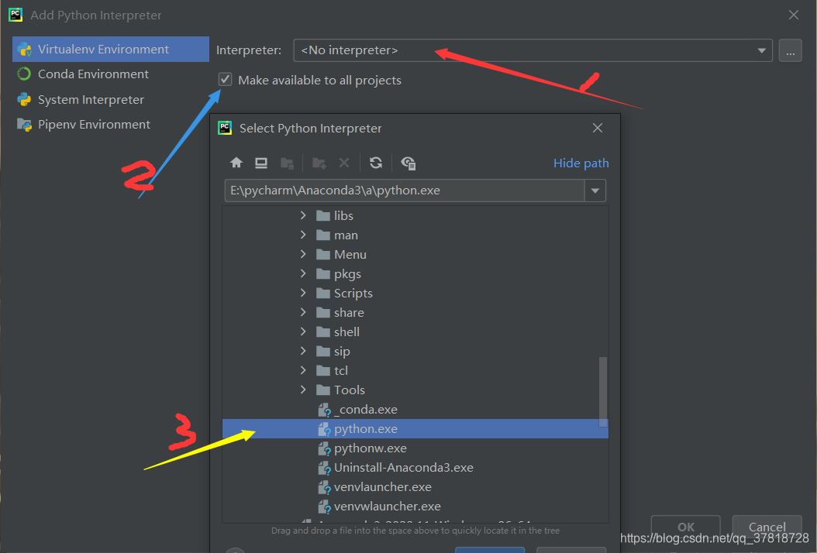The width and height of the screenshot is (817, 553).
Task: Refresh the file tree
Action: point(376,163)
